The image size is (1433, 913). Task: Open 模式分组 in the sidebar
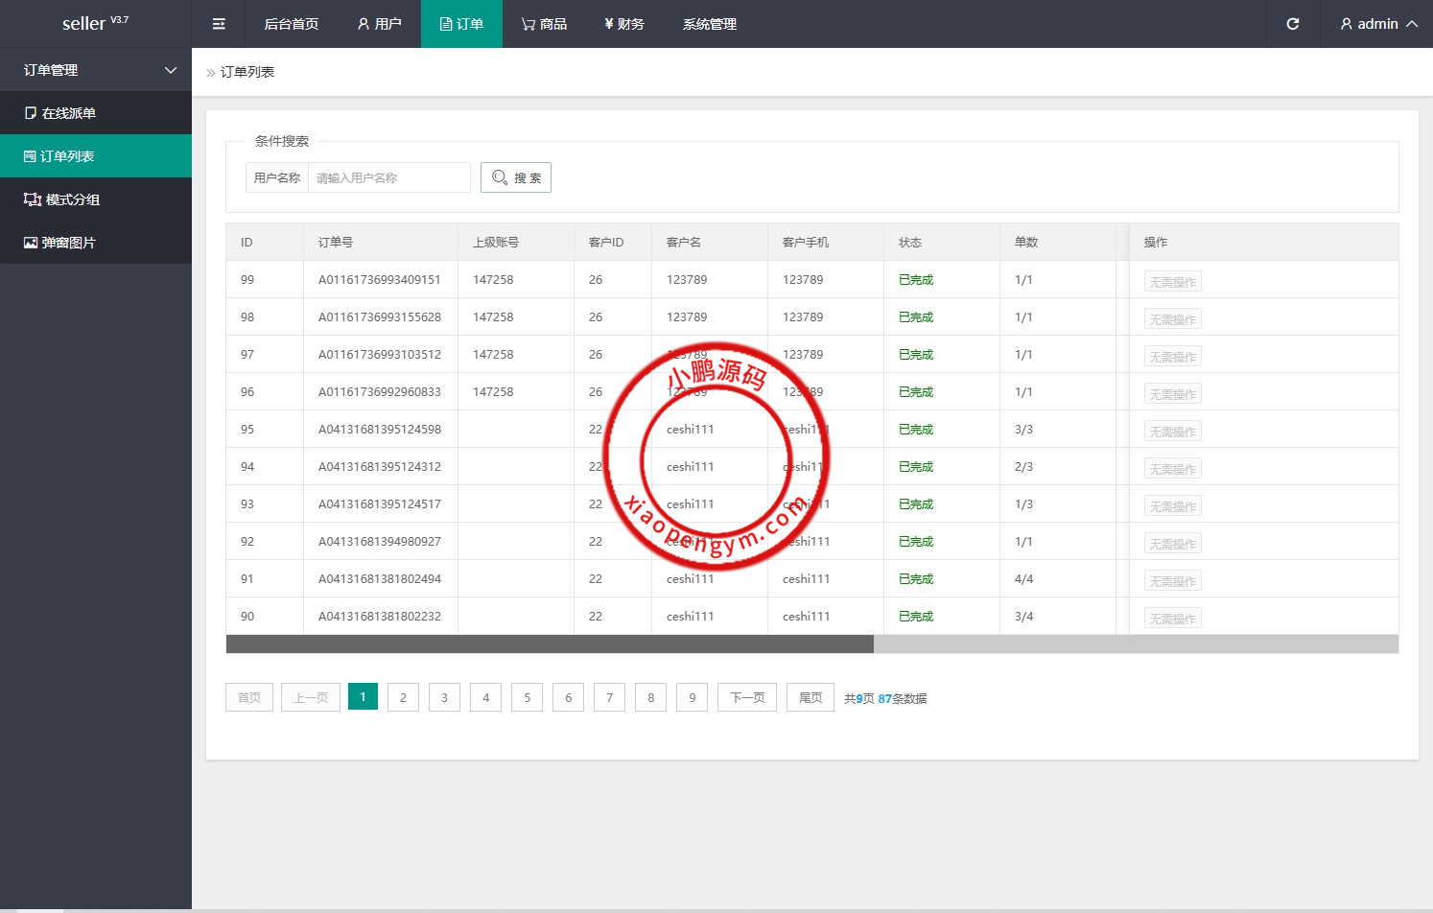[x=96, y=199]
